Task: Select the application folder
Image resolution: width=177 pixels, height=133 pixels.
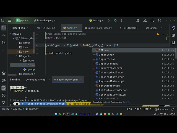Action: [27, 74]
